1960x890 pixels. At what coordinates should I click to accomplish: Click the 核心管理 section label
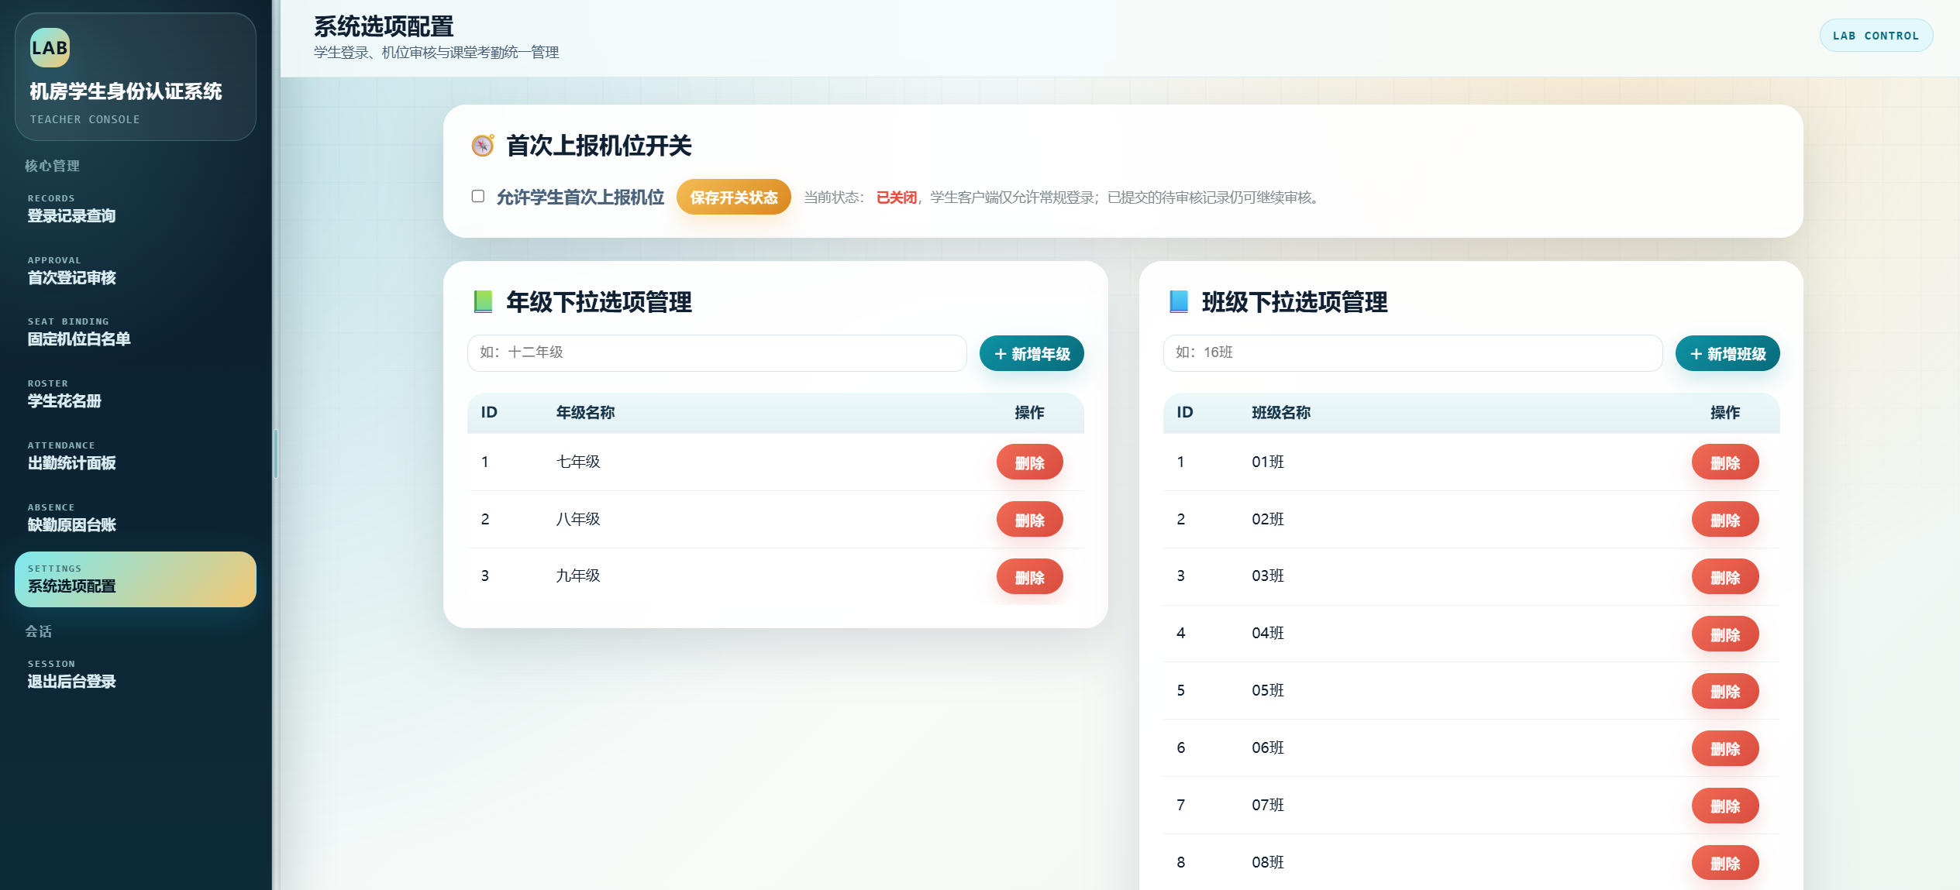tap(52, 166)
